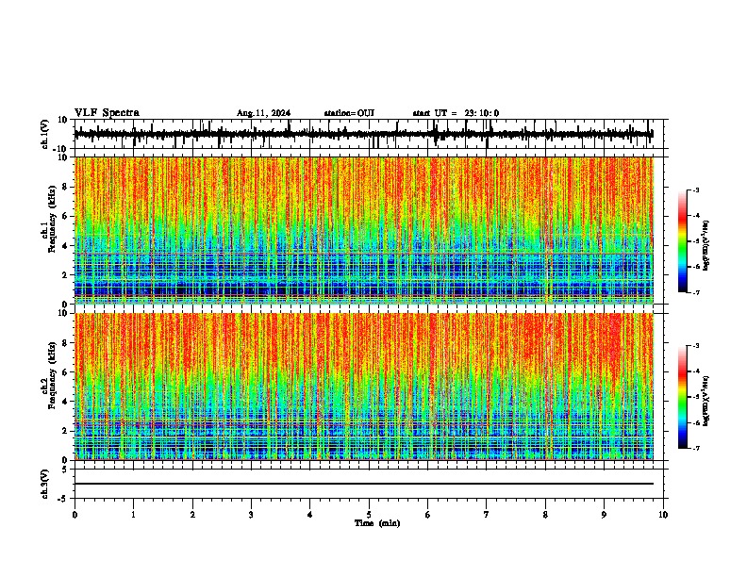Click the flat ch.3 voltage line
This screenshot has height=577, width=747.
(x=364, y=484)
